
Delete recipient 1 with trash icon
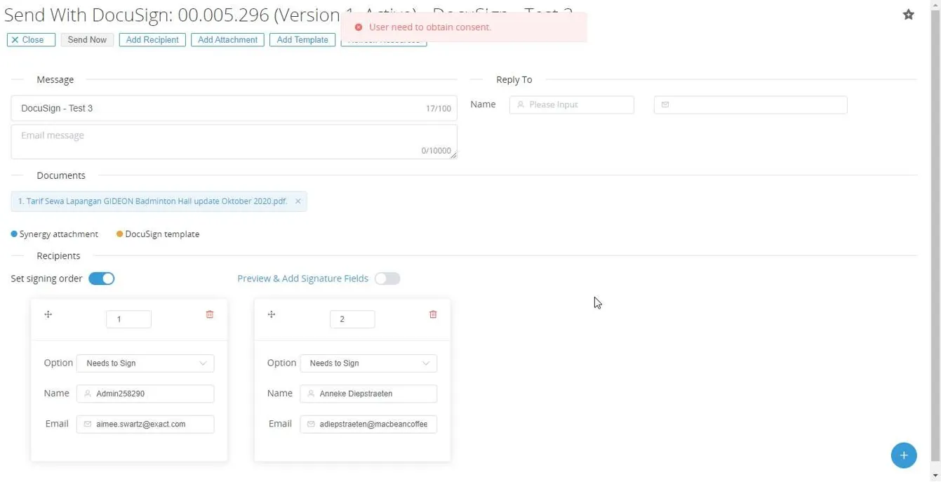click(x=209, y=314)
